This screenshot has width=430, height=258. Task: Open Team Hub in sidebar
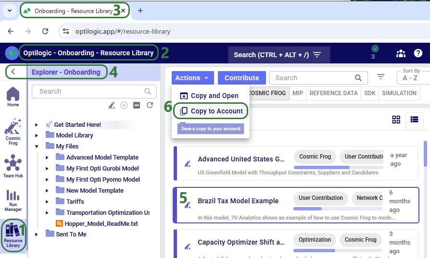click(x=13, y=166)
